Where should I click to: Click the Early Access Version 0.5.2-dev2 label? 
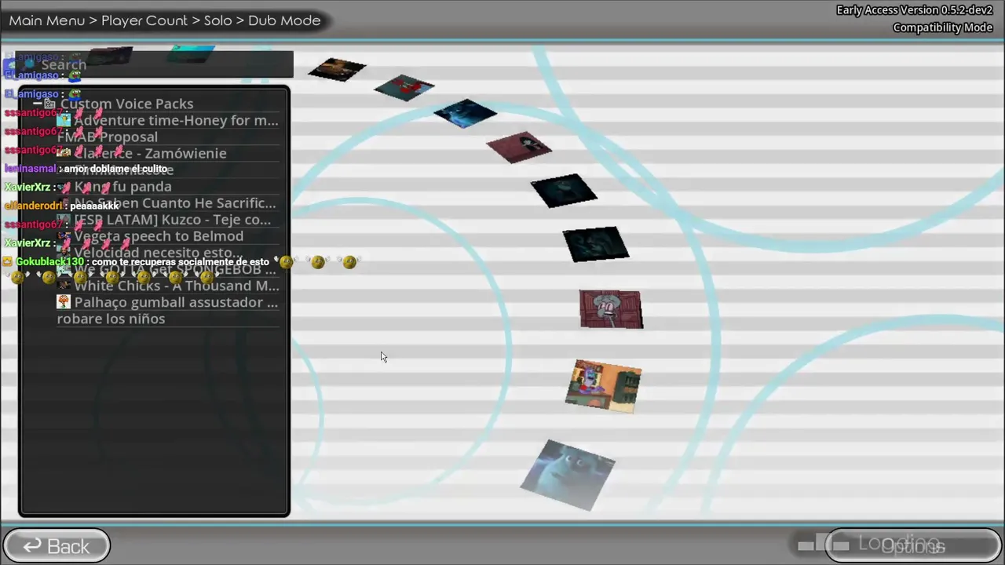click(915, 10)
